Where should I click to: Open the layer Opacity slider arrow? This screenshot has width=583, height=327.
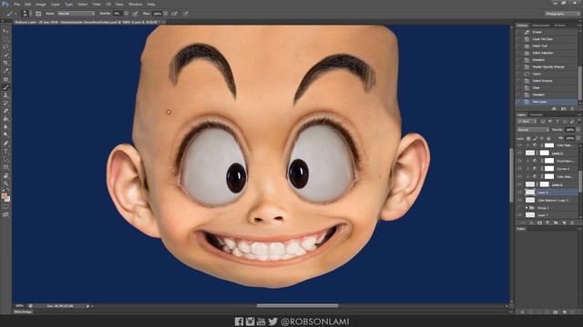(578, 130)
